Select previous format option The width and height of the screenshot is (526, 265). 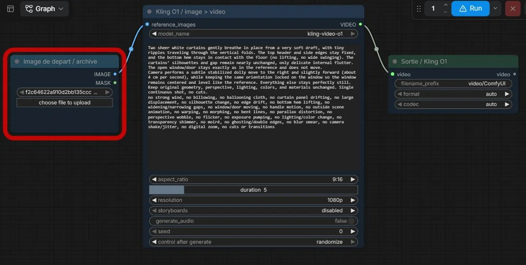[400, 94]
